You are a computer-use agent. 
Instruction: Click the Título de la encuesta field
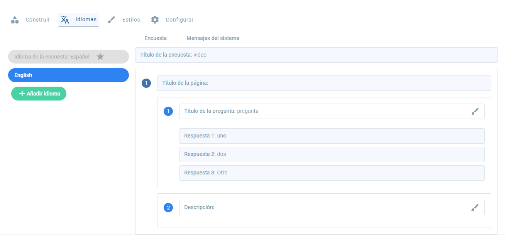click(316, 55)
